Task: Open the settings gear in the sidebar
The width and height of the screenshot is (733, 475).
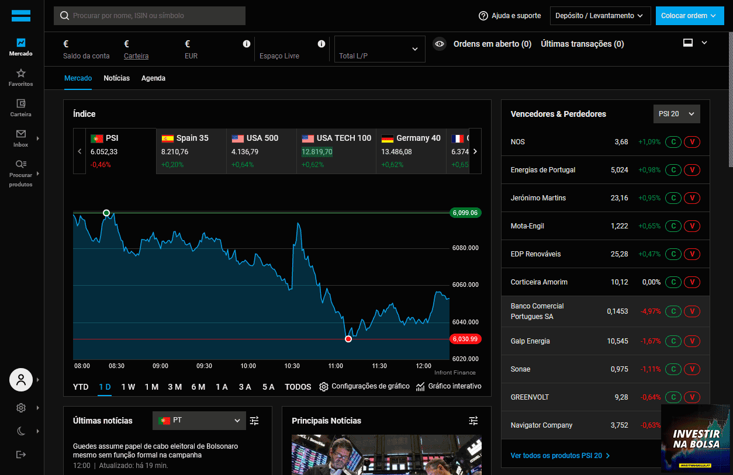Action: pyautogui.click(x=21, y=408)
